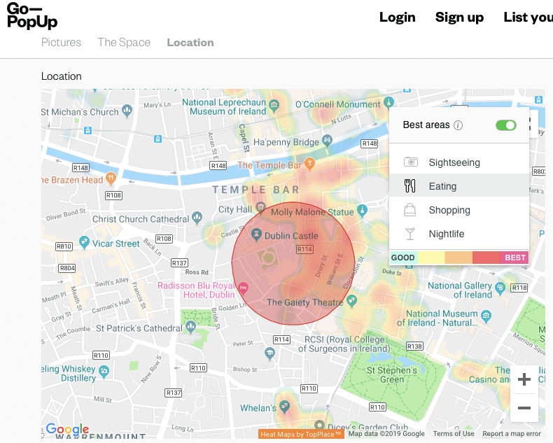Zoom out the map with minus button

click(x=524, y=408)
